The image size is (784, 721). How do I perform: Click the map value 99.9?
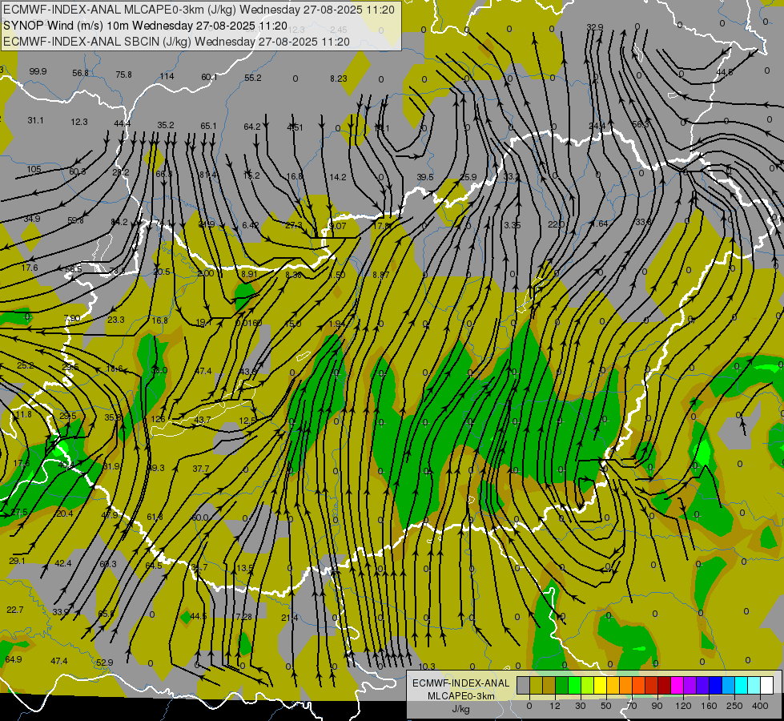tap(38, 71)
